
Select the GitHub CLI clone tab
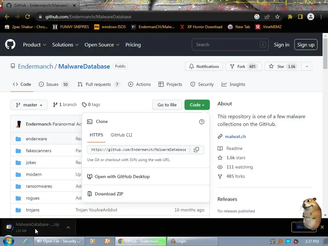click(x=121, y=135)
